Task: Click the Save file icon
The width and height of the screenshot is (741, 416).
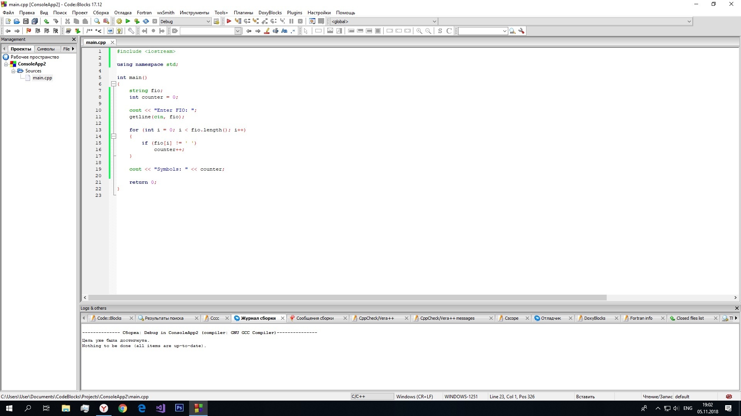Action: 25,21
